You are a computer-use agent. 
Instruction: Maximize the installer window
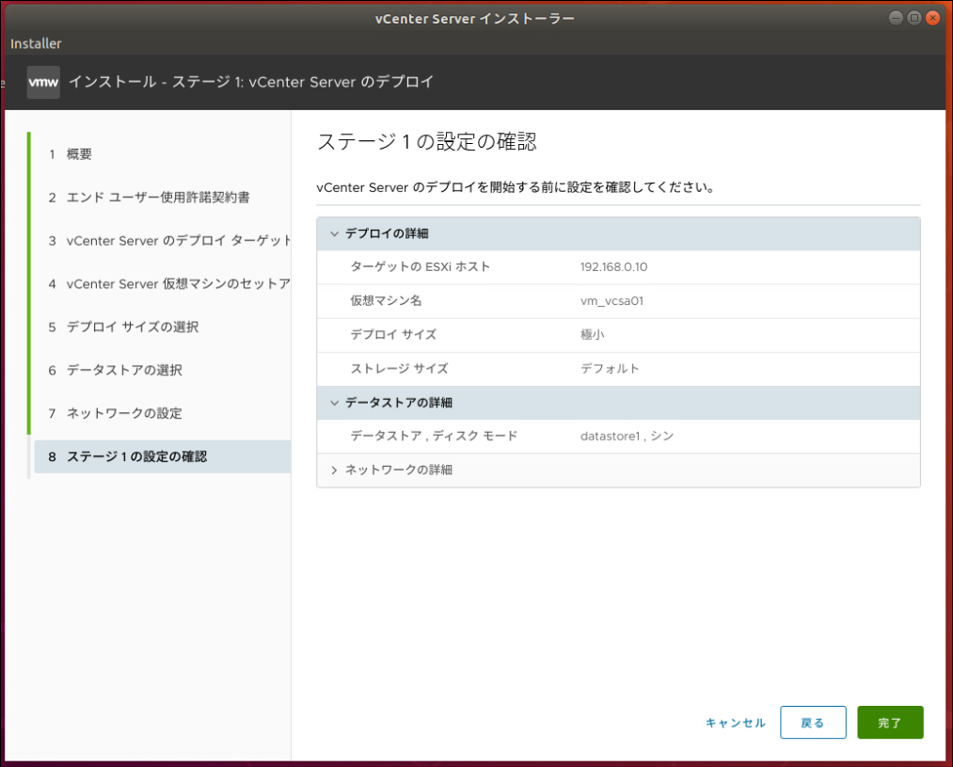pos(914,18)
